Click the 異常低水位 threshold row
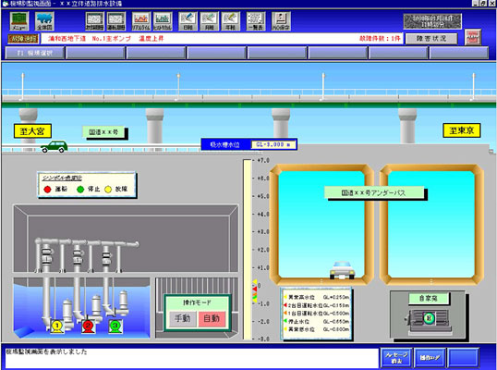 317,329
